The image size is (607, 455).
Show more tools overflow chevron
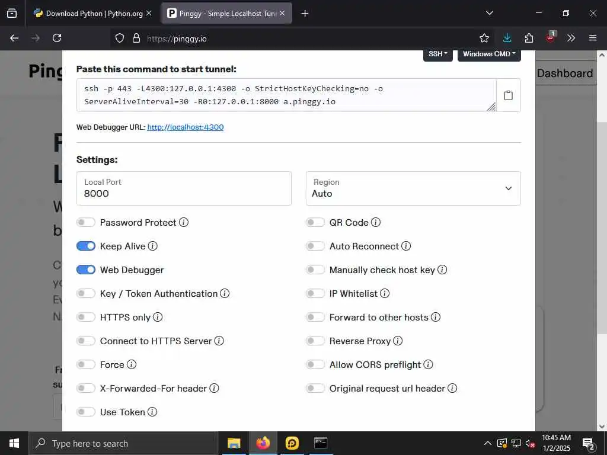pyautogui.click(x=571, y=38)
